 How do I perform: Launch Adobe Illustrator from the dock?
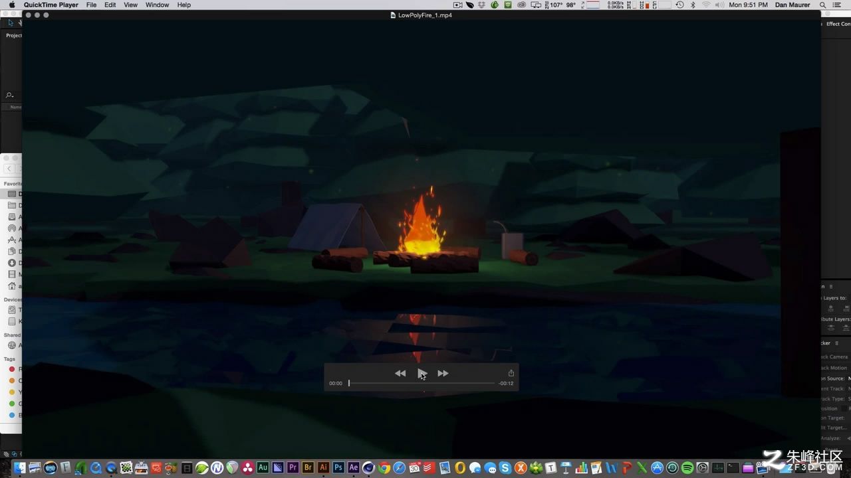point(323,467)
